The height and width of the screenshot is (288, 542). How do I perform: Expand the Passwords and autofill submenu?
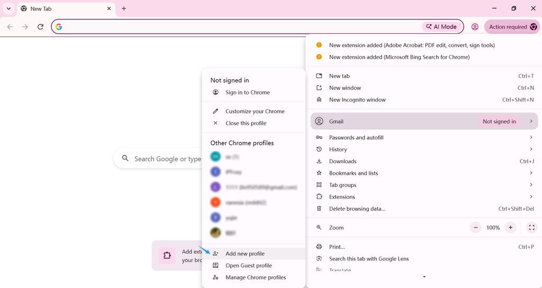point(424,137)
